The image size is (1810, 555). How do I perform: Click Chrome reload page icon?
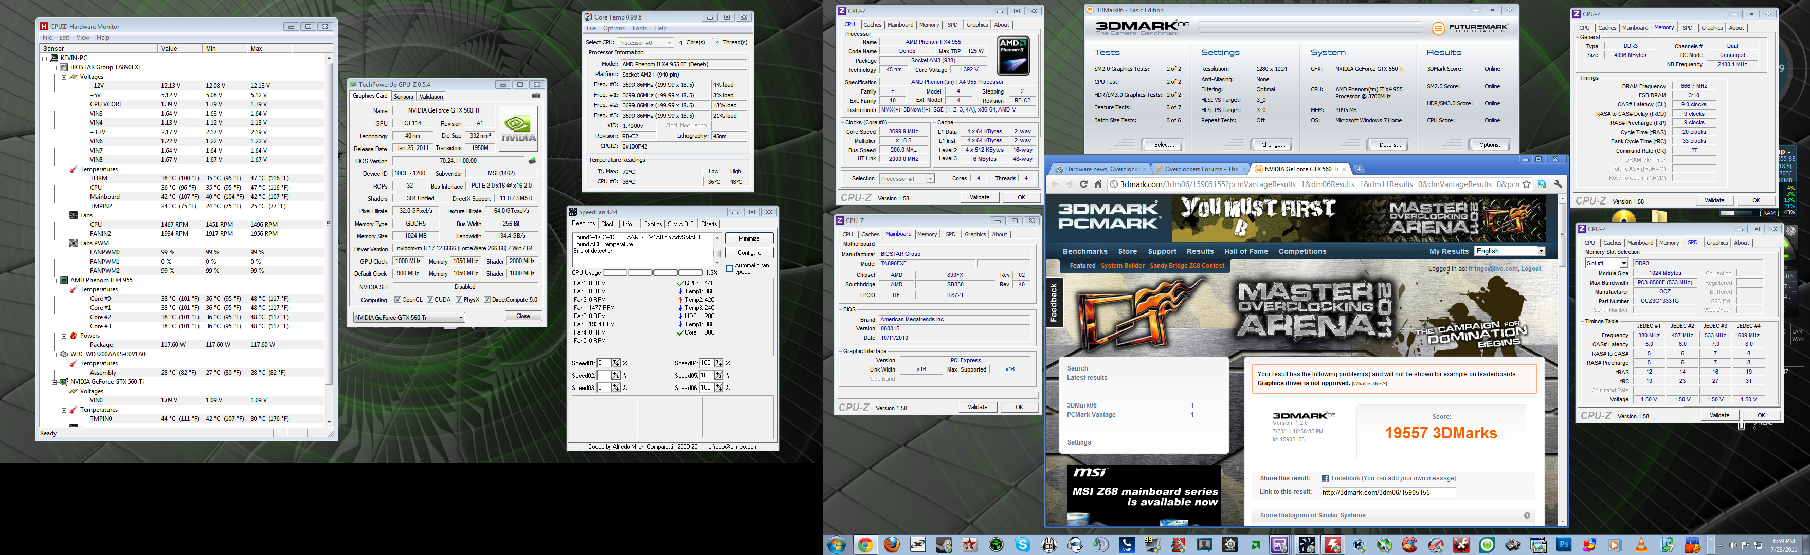[1083, 184]
